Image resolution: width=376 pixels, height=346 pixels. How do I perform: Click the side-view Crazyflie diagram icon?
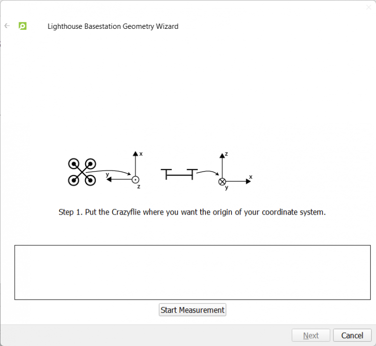click(x=179, y=173)
